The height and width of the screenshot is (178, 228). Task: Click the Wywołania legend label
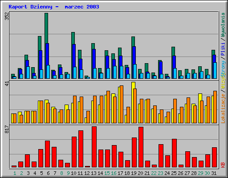click(x=223, y=25)
